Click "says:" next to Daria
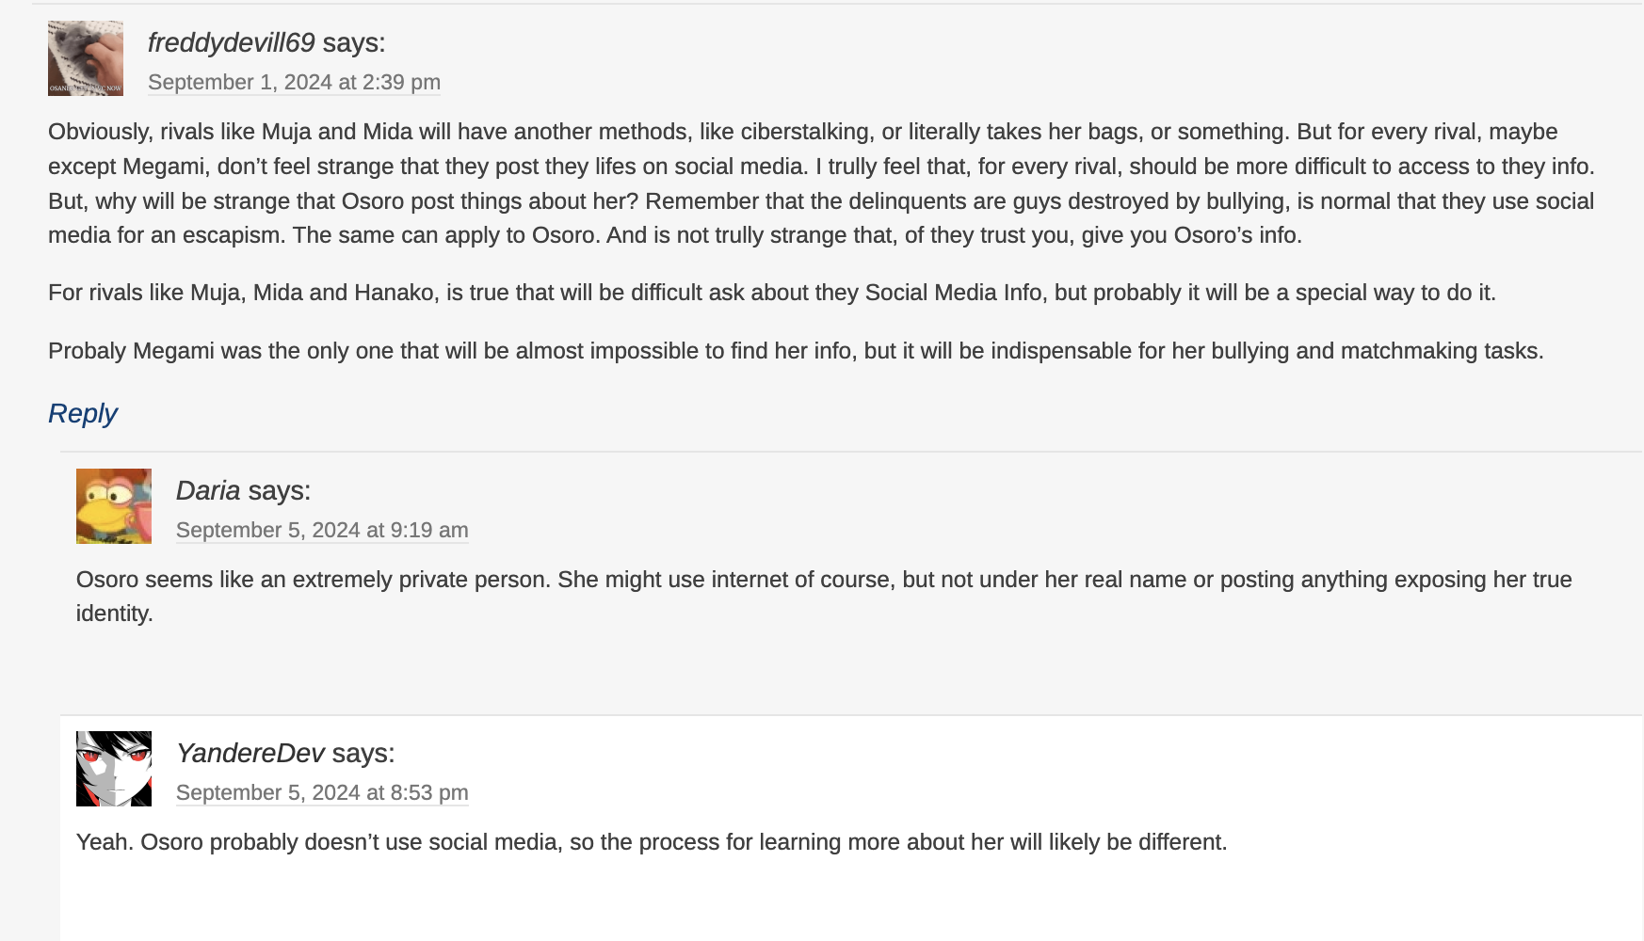Image resolution: width=1644 pixels, height=941 pixels. 280,491
